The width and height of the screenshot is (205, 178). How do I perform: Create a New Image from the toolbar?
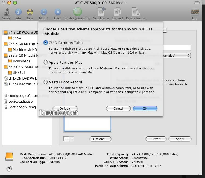click(101, 12)
